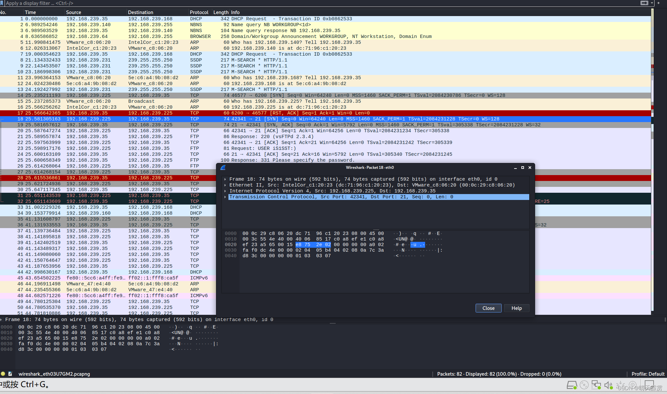
Task: Select packet 19 SYN, ACK row
Action: click(x=325, y=125)
